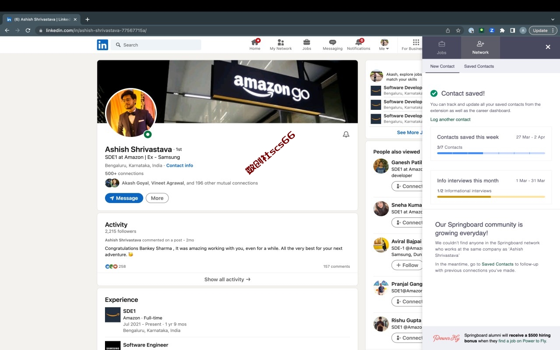Open a new browser tab

(x=87, y=19)
